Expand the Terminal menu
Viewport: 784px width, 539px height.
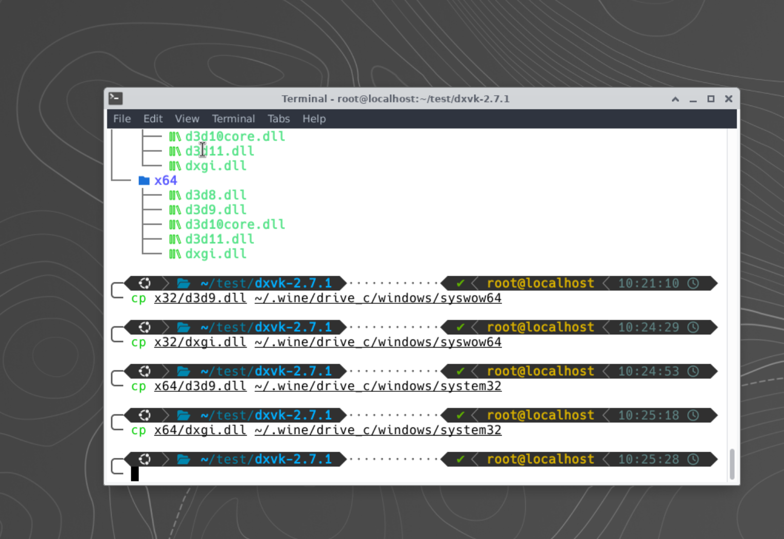point(233,119)
